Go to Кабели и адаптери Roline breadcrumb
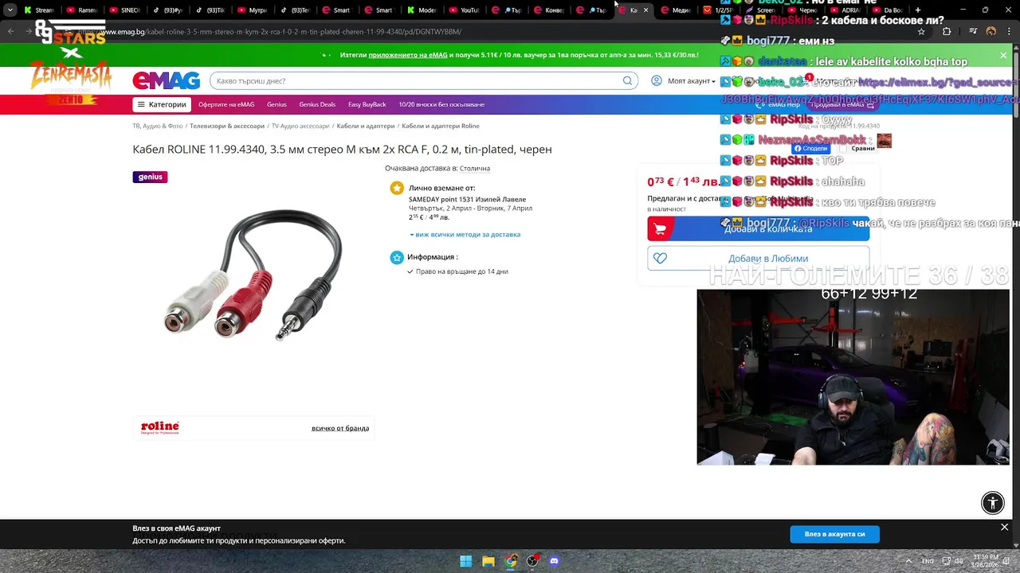 tap(441, 126)
